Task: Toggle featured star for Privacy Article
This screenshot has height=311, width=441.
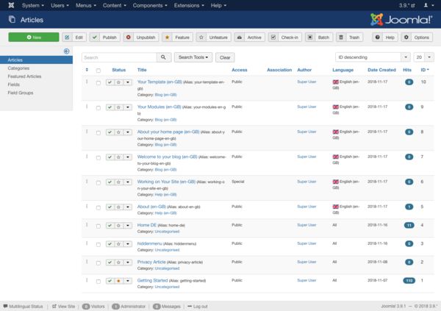Action: [118, 262]
